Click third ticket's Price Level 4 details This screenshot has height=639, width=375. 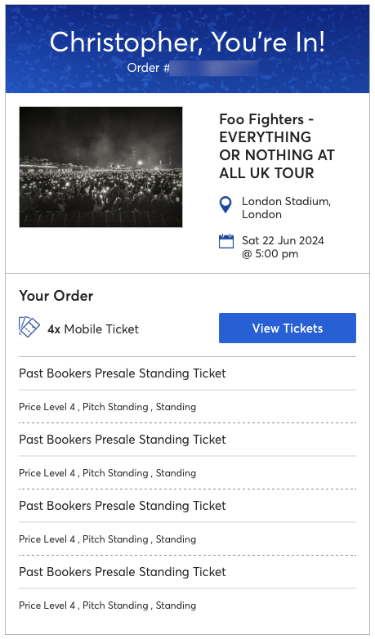(108, 538)
